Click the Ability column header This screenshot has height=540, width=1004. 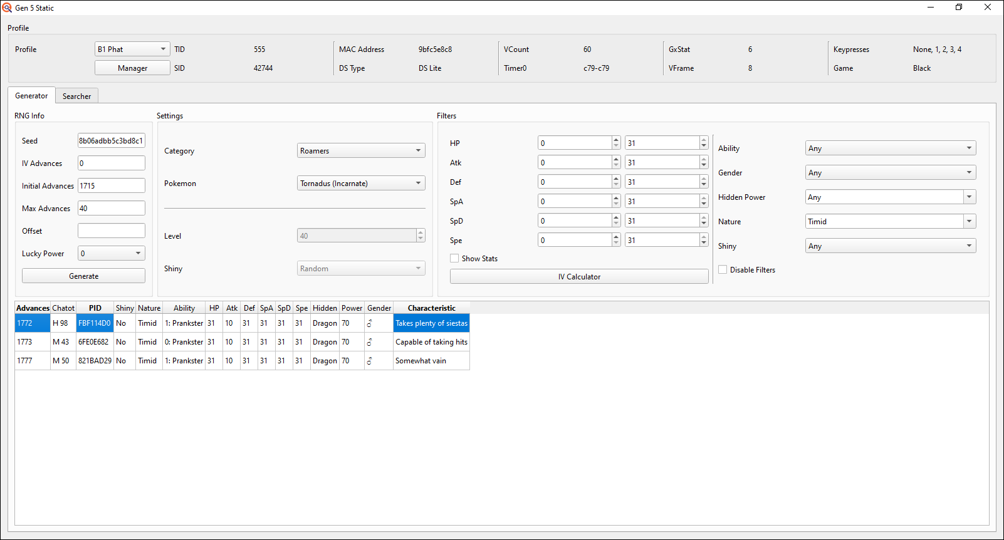coord(184,308)
